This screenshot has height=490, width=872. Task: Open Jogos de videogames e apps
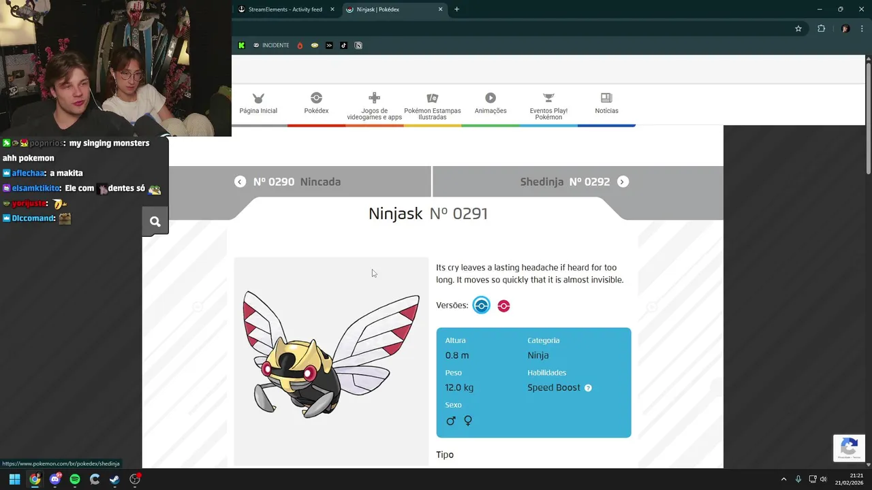(374, 107)
